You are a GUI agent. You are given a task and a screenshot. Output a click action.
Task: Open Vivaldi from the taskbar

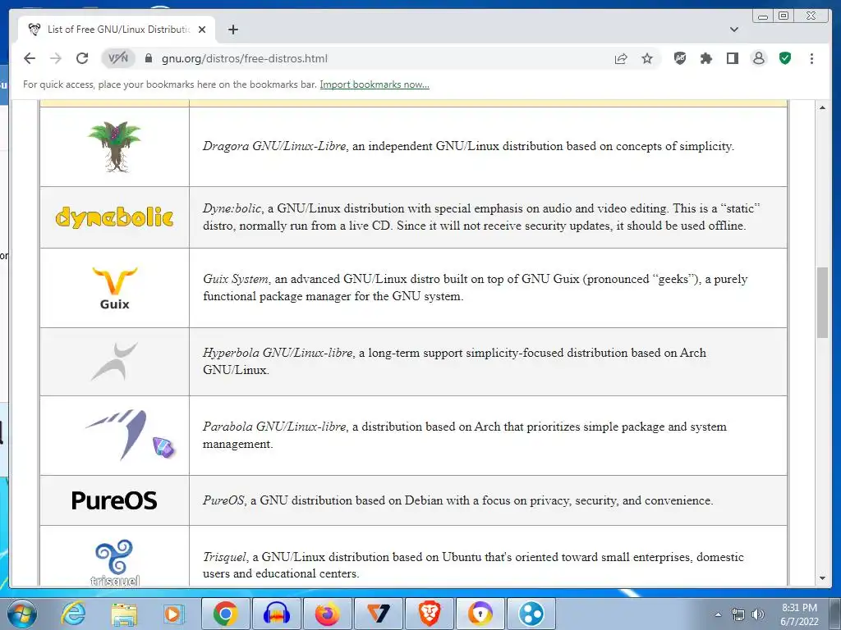click(378, 614)
